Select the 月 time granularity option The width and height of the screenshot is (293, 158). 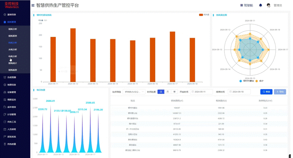pos(168,92)
